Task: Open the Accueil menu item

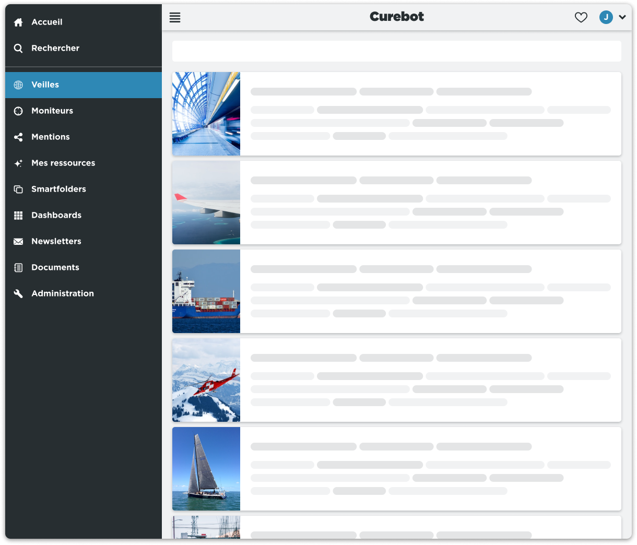Action: click(x=84, y=22)
